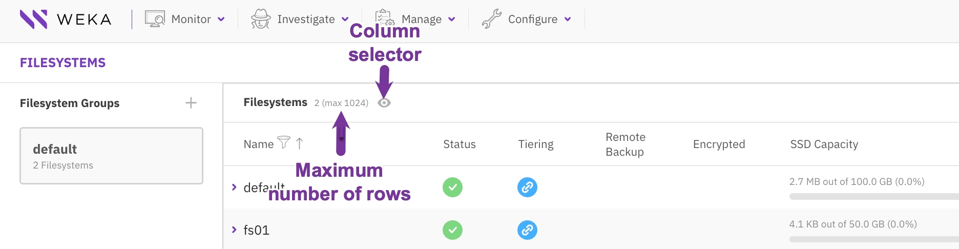Click the Configure wrench icon
Screen dimensions: 959x249
[491, 19]
